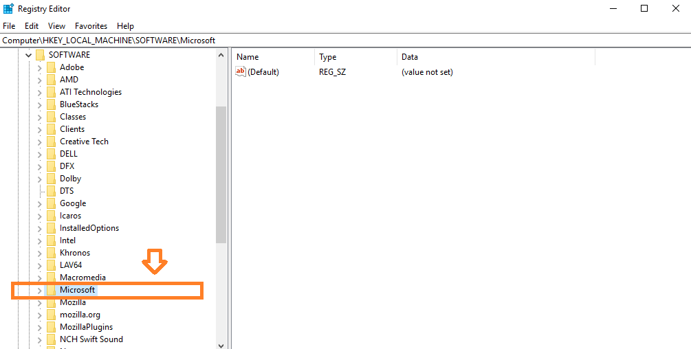Image resolution: width=691 pixels, height=349 pixels.
Task: Open the Favorites menu
Action: click(91, 26)
